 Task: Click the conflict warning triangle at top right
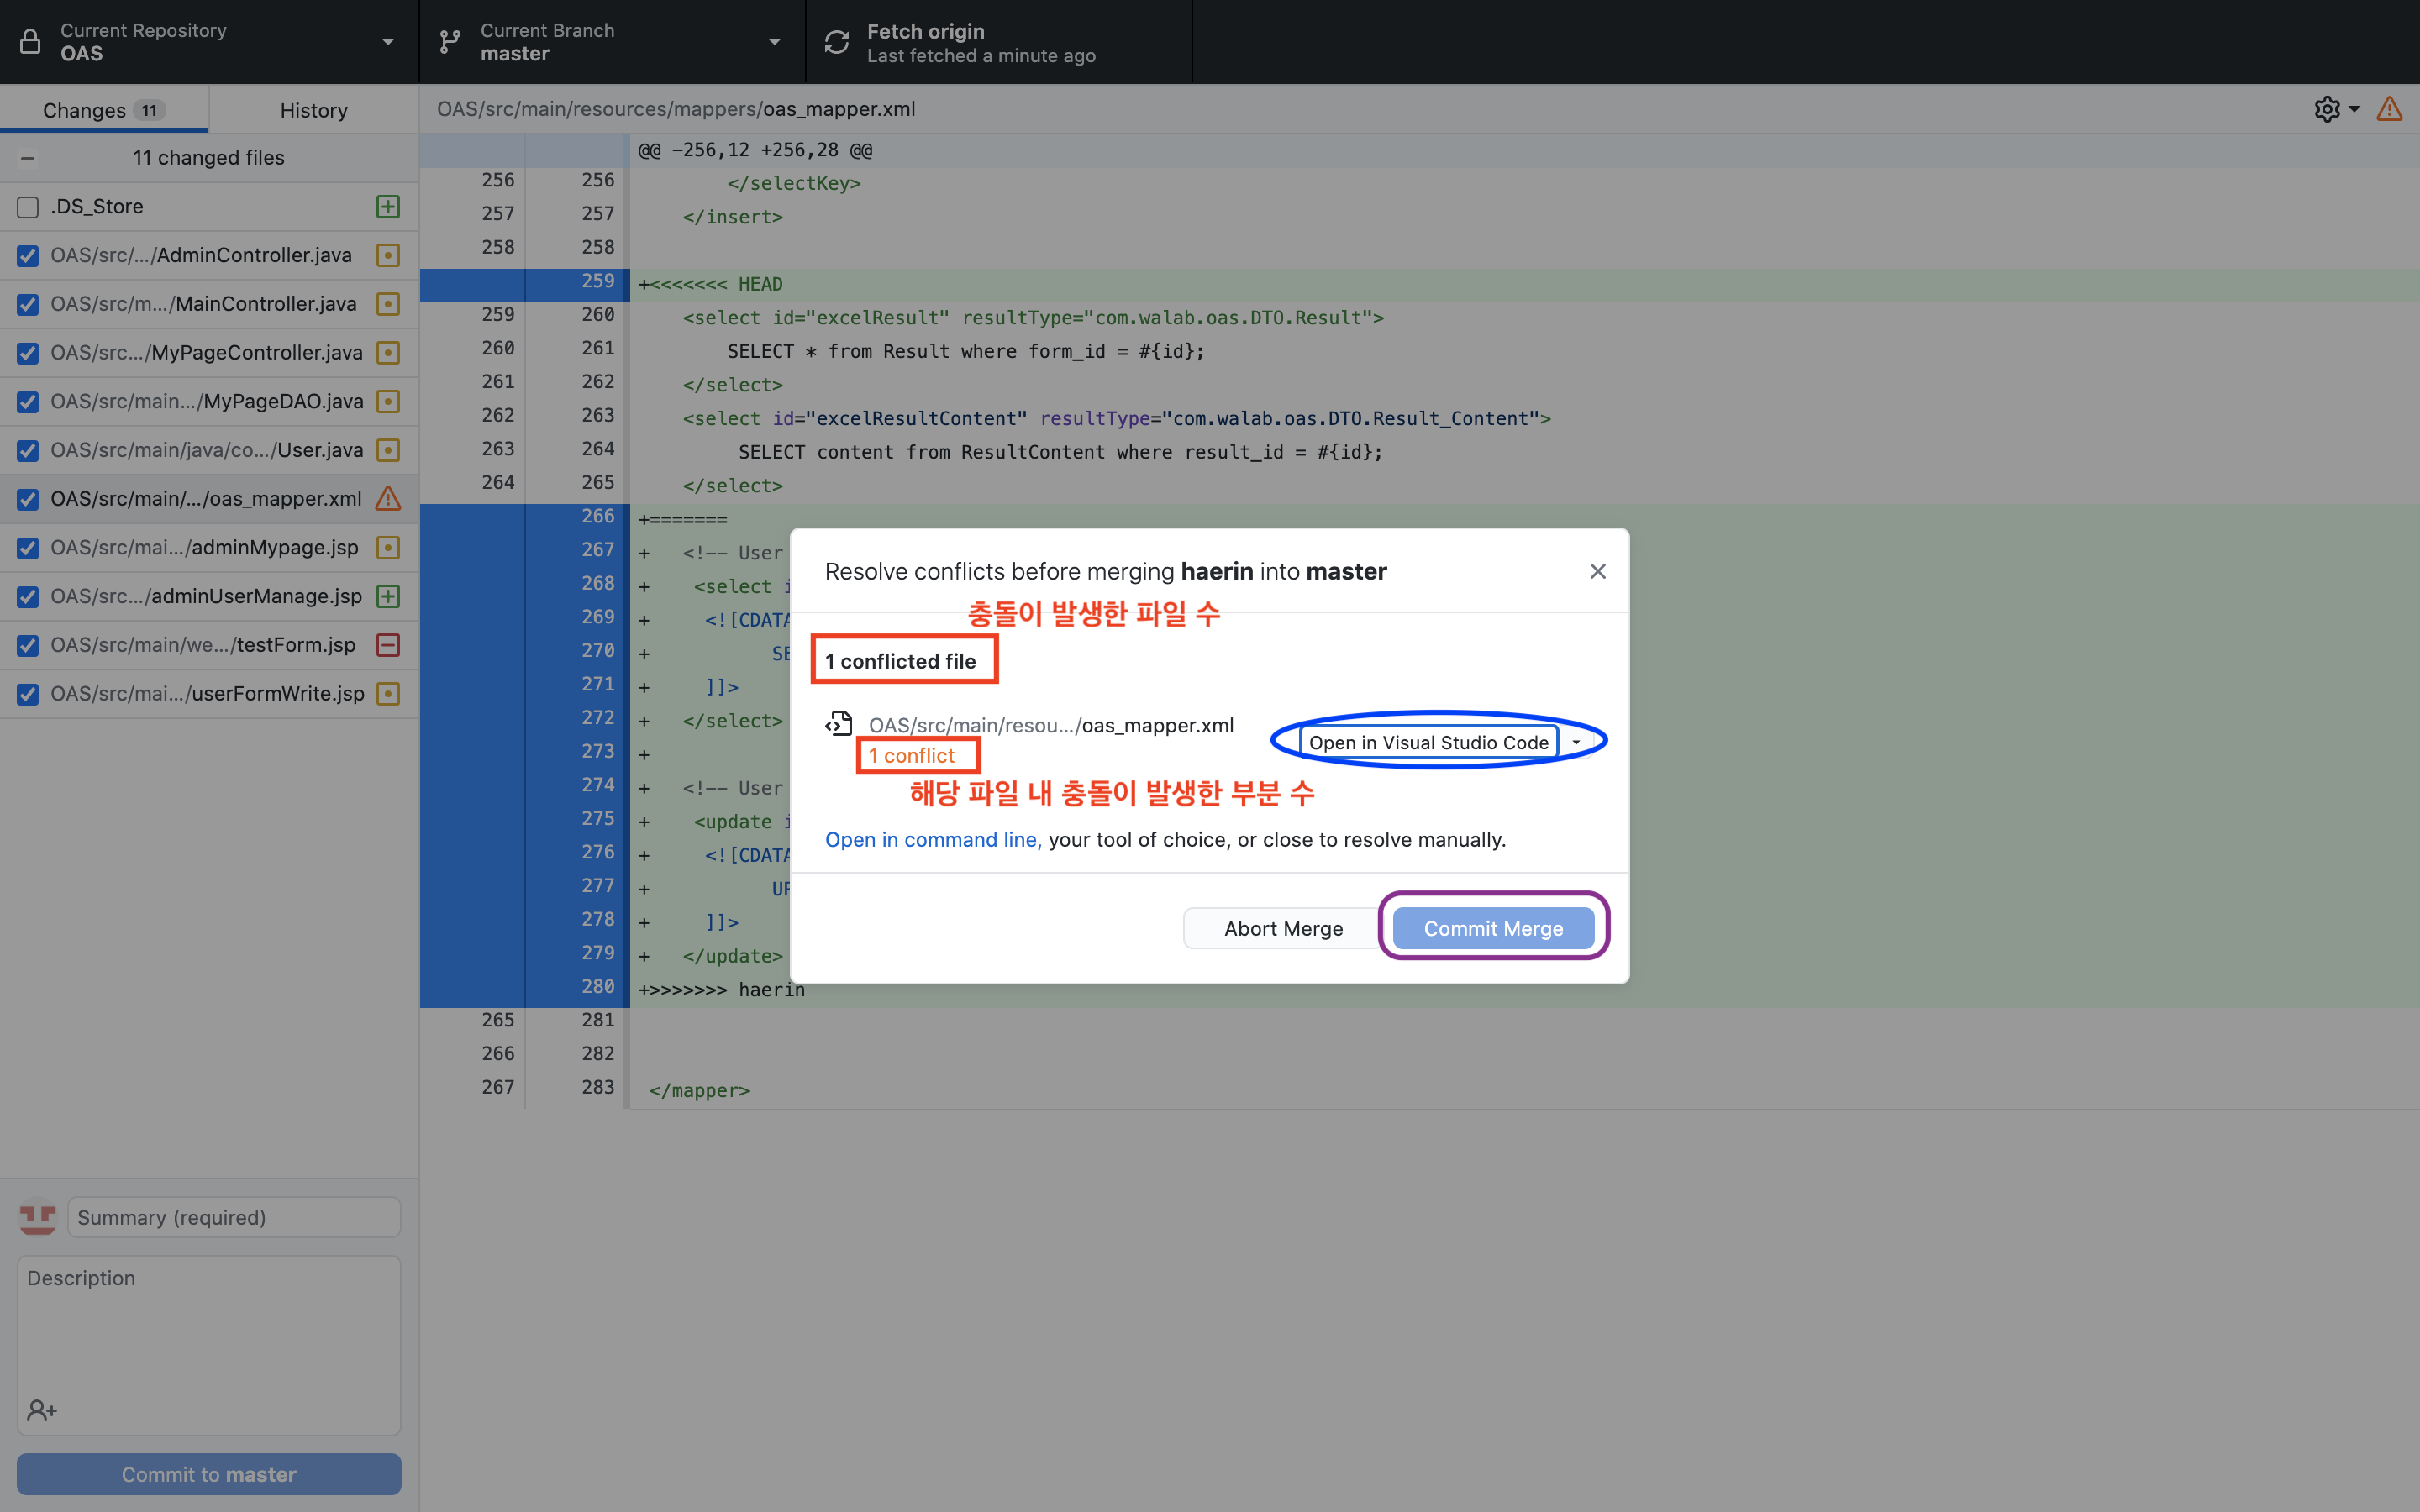point(2389,109)
